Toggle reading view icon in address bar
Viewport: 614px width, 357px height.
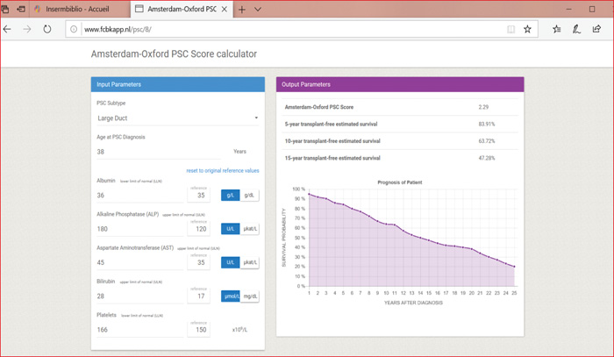[511, 29]
